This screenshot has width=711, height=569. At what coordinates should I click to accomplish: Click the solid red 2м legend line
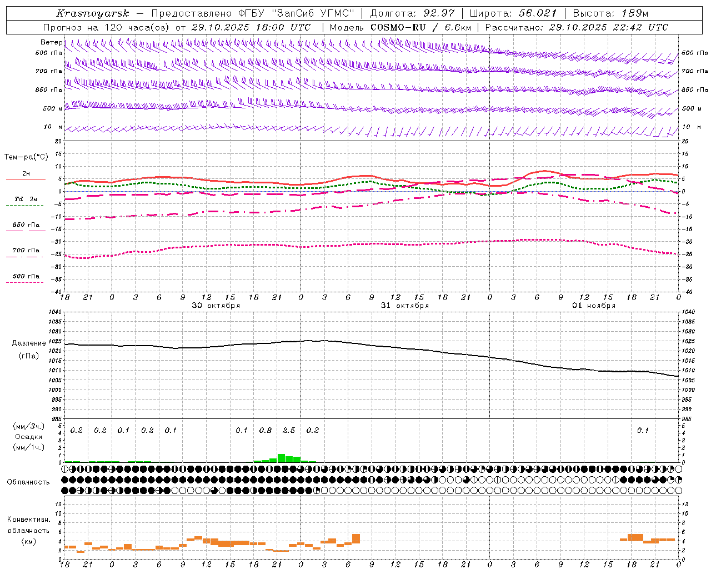[26, 179]
